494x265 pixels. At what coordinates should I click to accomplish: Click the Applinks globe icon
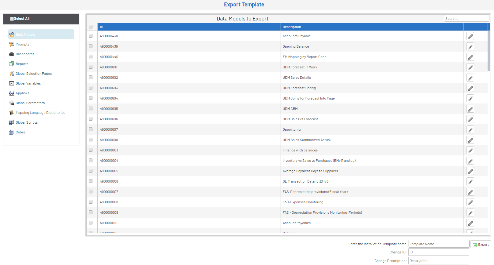tap(12, 93)
